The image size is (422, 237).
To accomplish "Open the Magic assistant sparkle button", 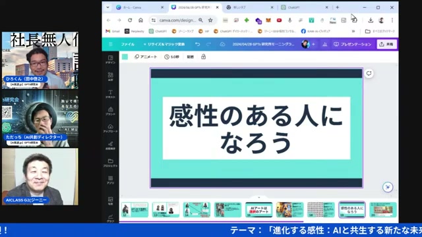I will pyautogui.click(x=388, y=187).
